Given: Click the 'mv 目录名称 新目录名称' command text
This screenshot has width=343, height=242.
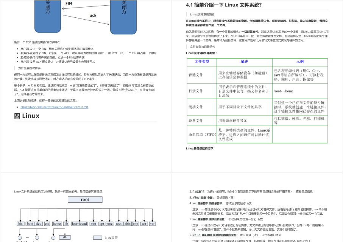Looking at the screenshot, I should pyautogui.click(x=207, y=203).
